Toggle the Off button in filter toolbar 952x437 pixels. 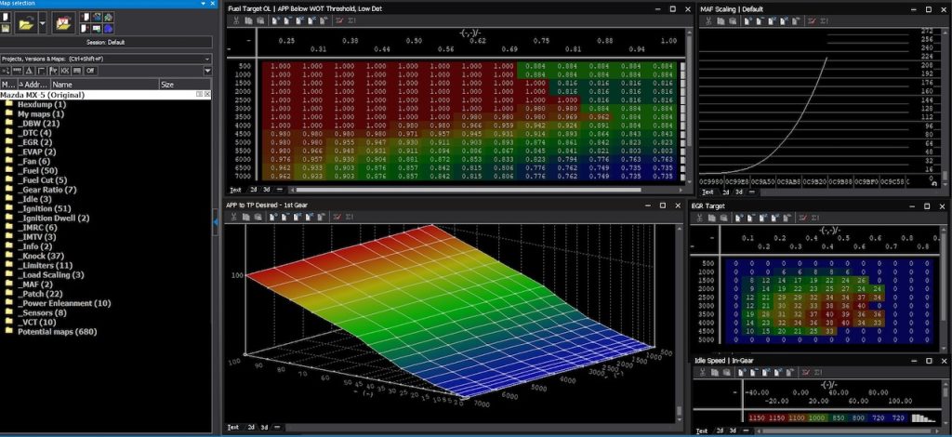tap(91, 71)
